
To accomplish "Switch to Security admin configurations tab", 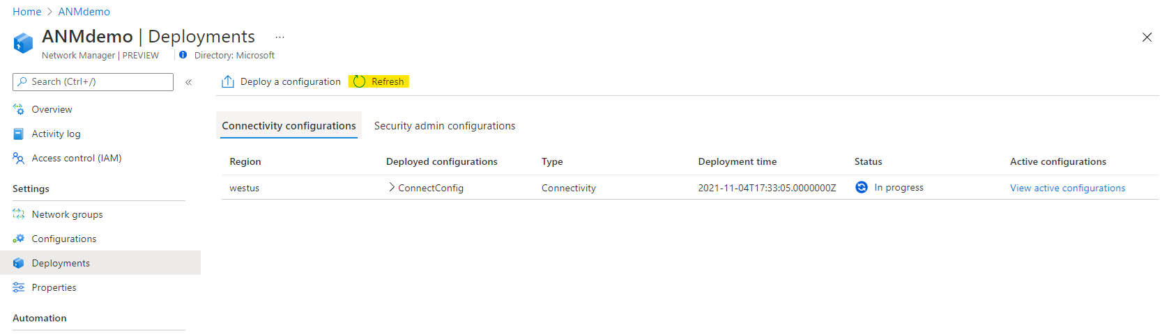I will click(x=445, y=126).
